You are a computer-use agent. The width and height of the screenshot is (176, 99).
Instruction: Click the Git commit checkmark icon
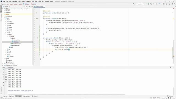tap(161, 4)
